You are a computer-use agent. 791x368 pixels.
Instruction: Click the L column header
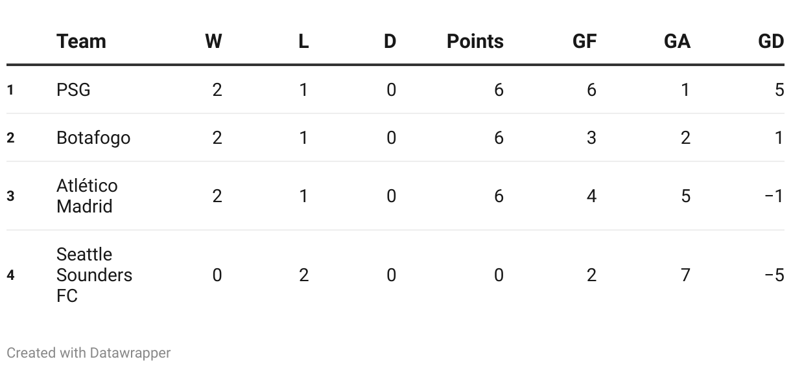[x=303, y=41]
